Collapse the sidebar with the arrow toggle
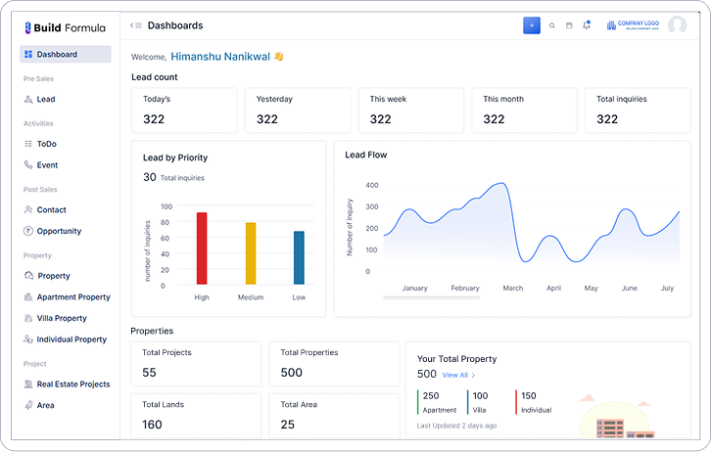 [x=136, y=25]
